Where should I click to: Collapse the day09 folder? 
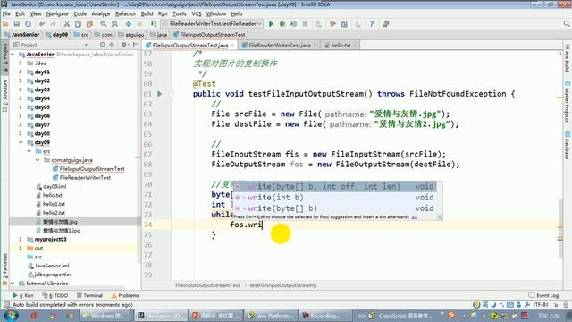click(21, 142)
